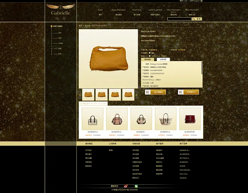
Task: Click the right gold cart button
Action: coord(189,92)
